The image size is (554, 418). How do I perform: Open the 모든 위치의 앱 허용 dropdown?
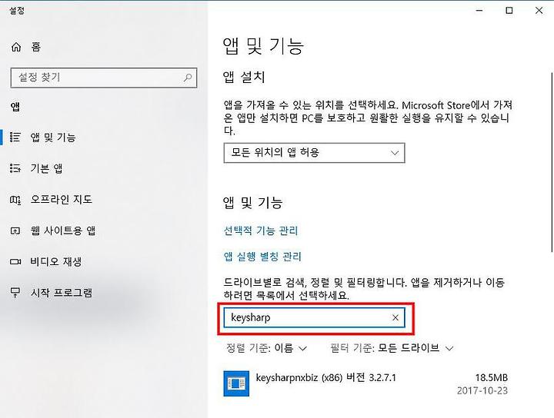[314, 153]
